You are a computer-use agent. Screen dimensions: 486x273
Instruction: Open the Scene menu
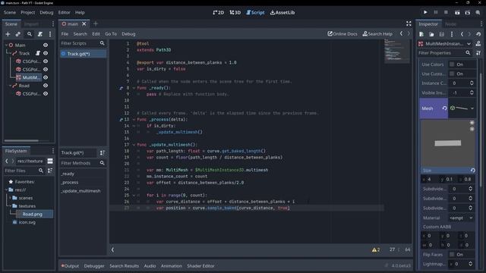(x=10, y=12)
